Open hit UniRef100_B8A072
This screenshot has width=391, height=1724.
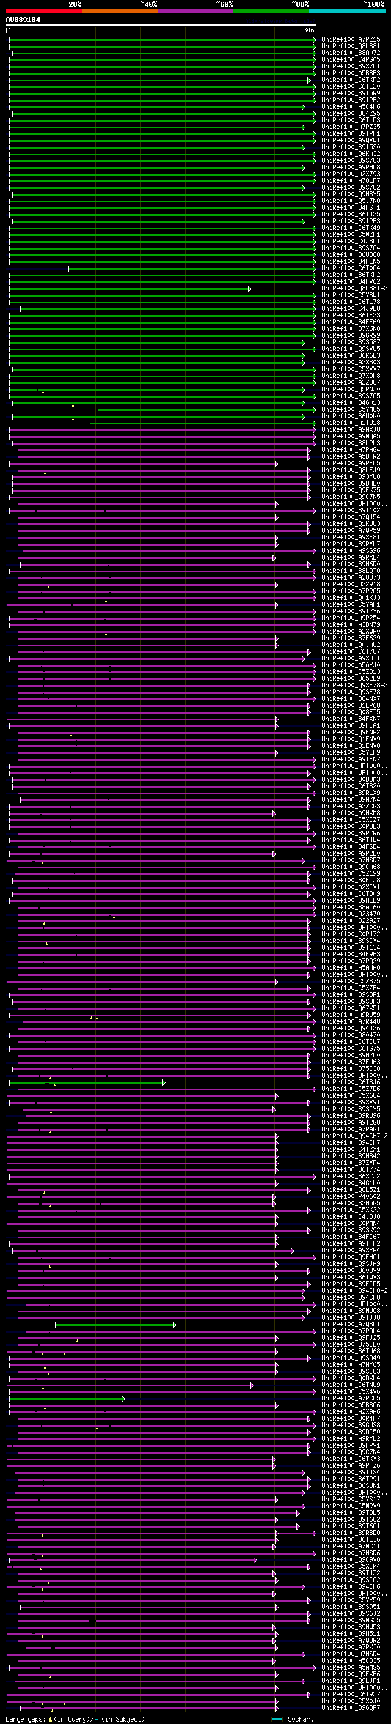coord(351,53)
